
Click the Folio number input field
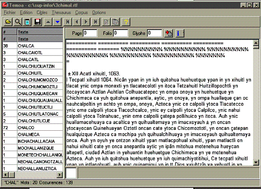pos(121,33)
